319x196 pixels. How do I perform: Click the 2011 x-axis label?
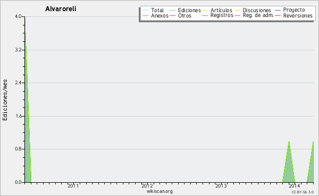(x=73, y=185)
